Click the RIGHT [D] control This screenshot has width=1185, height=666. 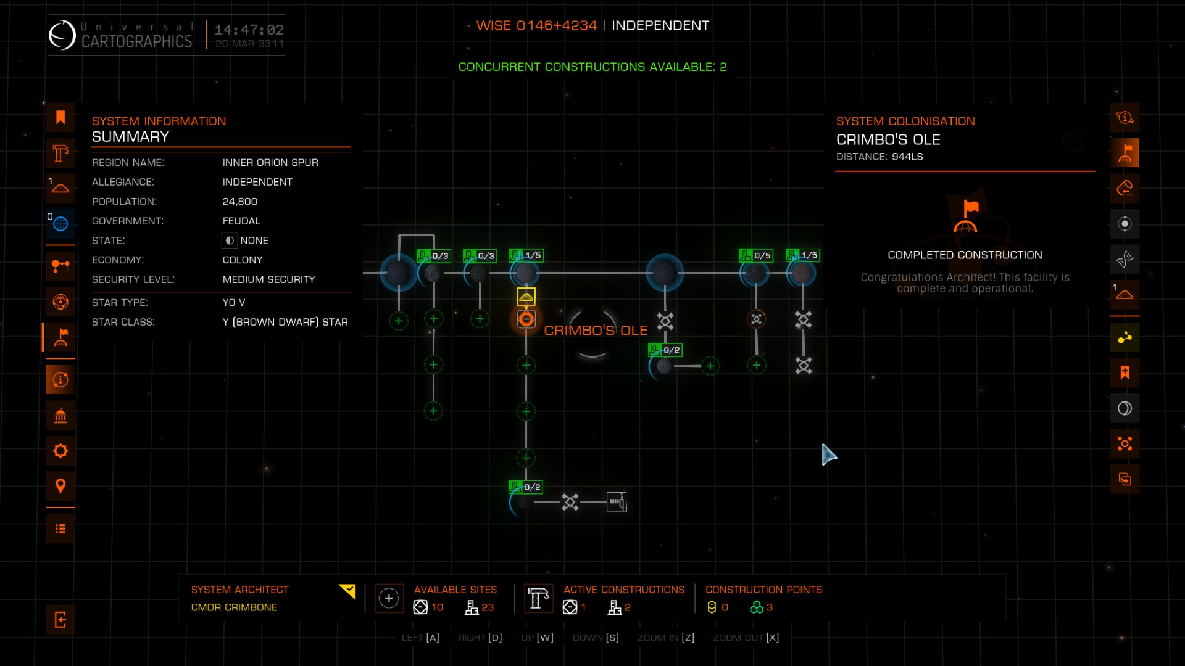click(480, 638)
